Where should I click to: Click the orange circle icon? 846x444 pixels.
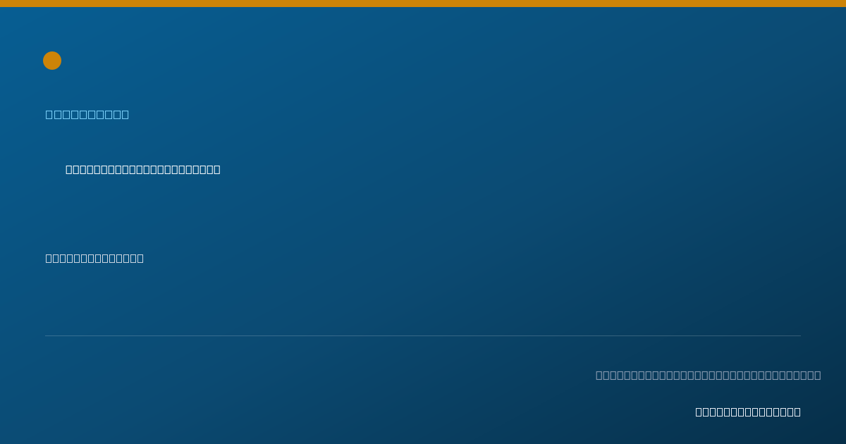(52, 61)
